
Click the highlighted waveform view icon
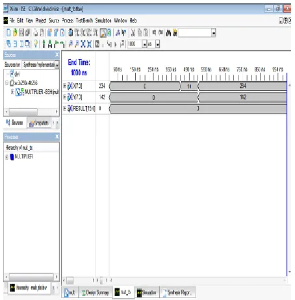[103, 32]
